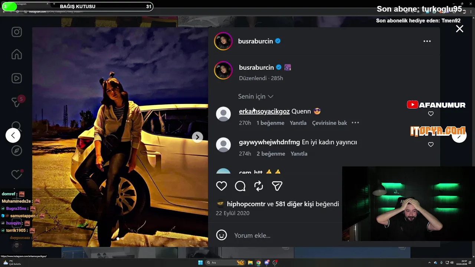Open Messages icon with 5 badge
The height and width of the screenshot is (267, 475).
pos(17,102)
